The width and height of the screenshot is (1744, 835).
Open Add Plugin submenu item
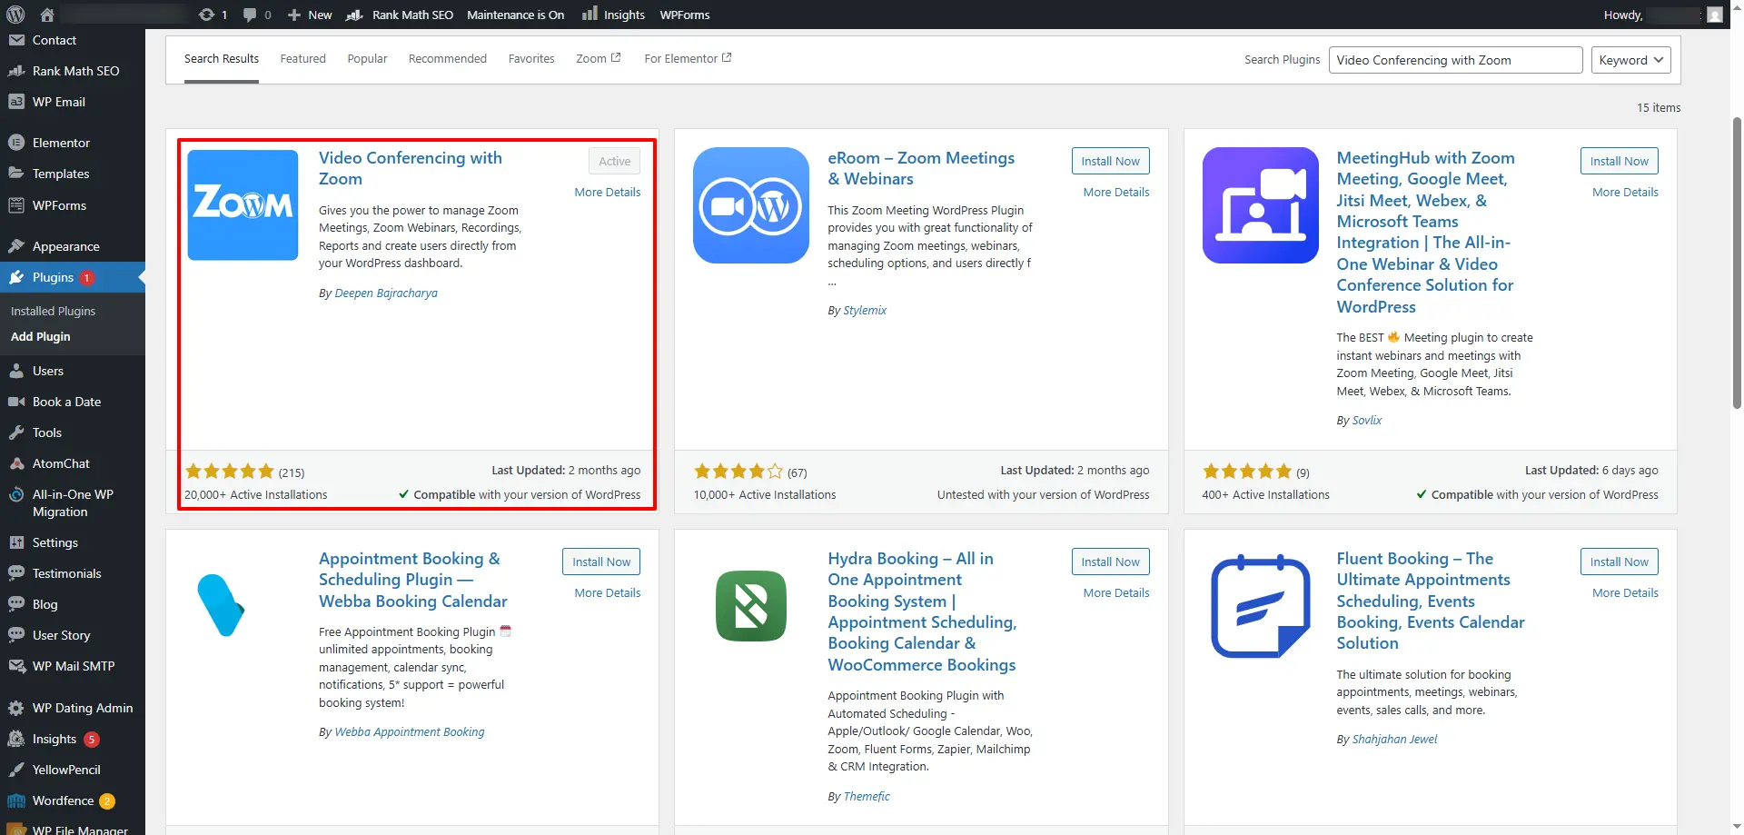(40, 336)
